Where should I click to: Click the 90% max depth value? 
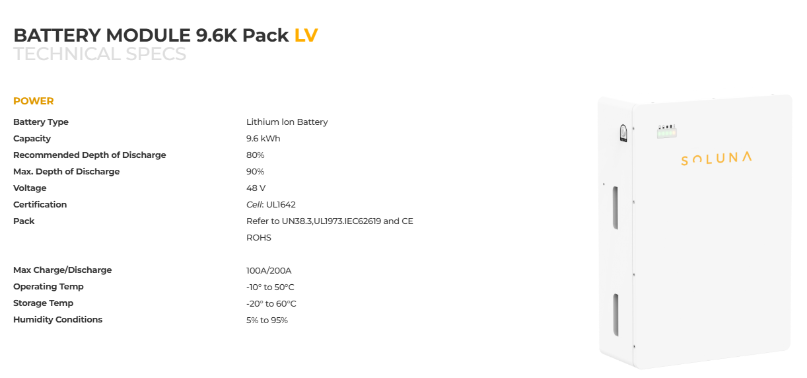click(x=255, y=172)
